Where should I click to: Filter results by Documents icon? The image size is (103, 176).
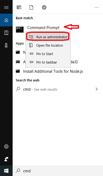click(31, 7)
